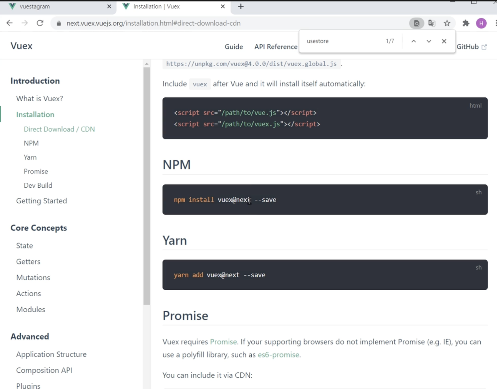Click the NPM heading
This screenshot has height=389, width=497.
(x=177, y=165)
